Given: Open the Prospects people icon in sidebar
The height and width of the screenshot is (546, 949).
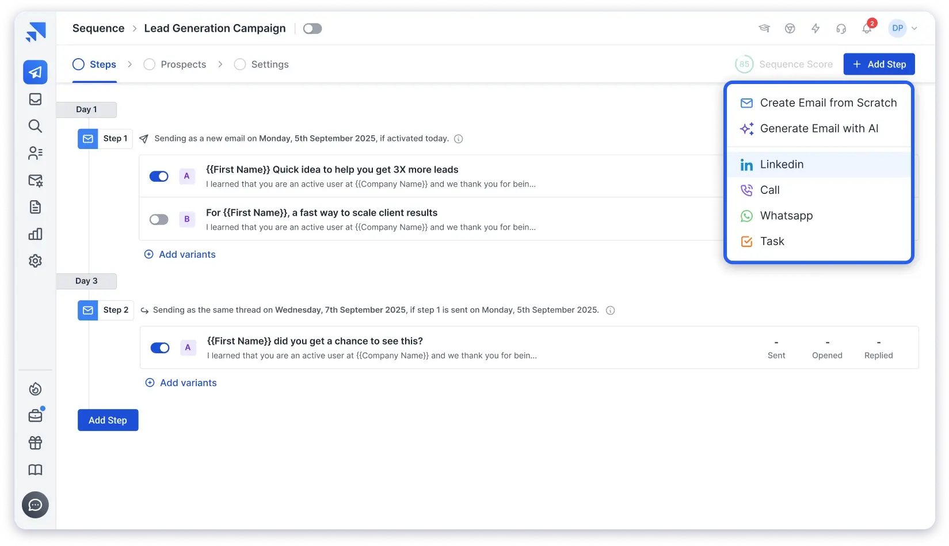Looking at the screenshot, I should [x=35, y=153].
